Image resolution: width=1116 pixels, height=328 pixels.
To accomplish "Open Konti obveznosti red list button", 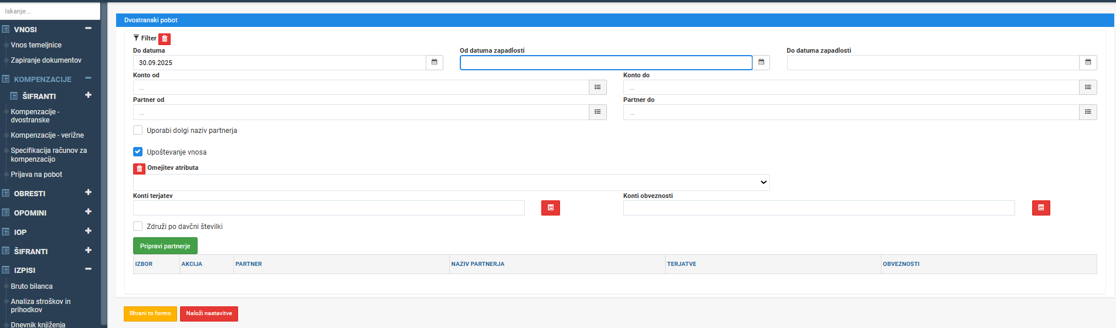I will point(1041,208).
